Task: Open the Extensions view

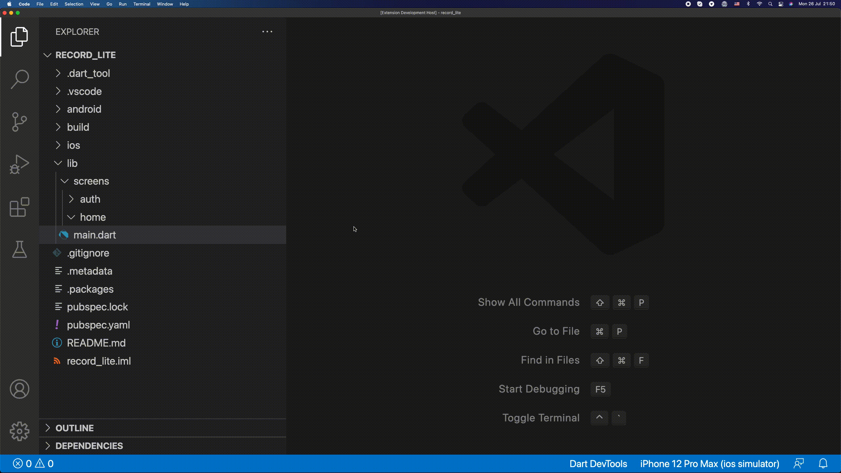Action: pos(19,207)
